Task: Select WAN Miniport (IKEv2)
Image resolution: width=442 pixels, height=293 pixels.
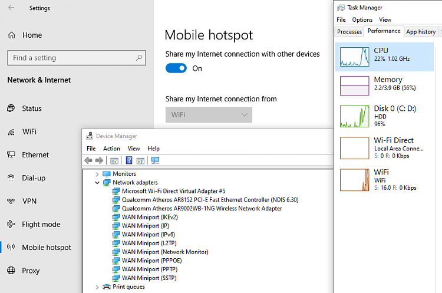Action: (150, 218)
